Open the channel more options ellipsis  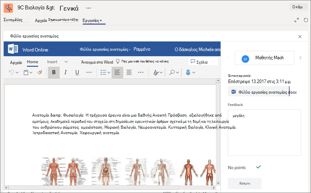pos(88,8)
